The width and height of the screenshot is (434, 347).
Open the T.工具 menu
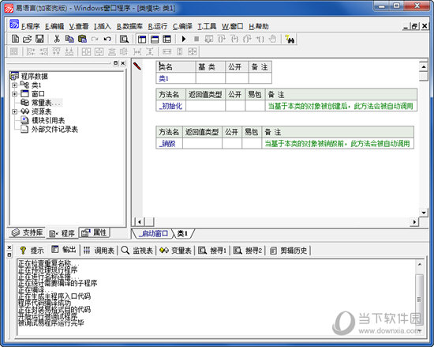[207, 26]
